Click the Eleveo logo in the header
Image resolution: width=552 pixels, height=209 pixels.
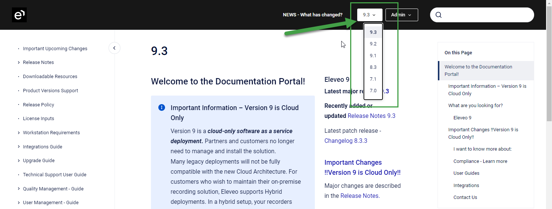(x=19, y=15)
